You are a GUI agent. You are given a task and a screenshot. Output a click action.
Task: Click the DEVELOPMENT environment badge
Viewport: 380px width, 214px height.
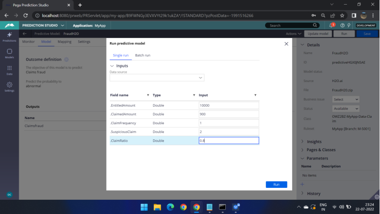(366, 26)
